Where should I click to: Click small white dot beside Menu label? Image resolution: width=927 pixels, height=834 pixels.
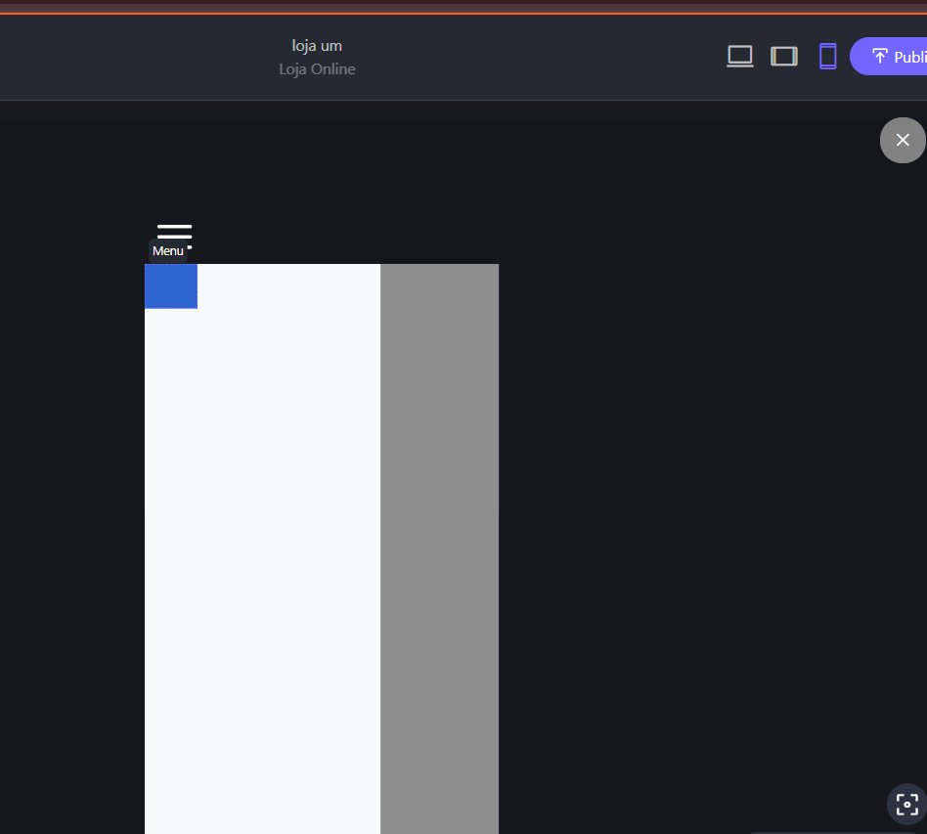[x=190, y=247]
